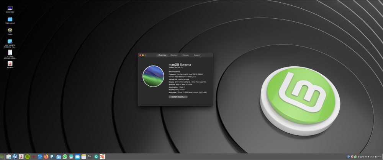The height and width of the screenshot is (160, 383).
Task: Launch Spotify from the panel
Action: (x=28, y=157)
